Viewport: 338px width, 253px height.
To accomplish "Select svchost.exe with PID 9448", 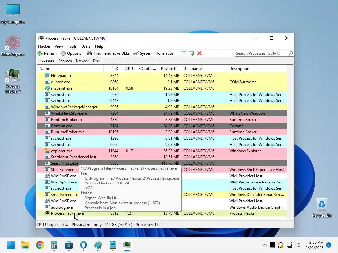I will pos(162,101).
